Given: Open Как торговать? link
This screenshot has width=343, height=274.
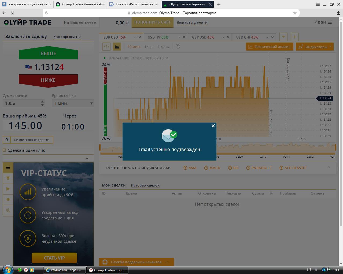Looking at the screenshot, I should click(x=67, y=37).
